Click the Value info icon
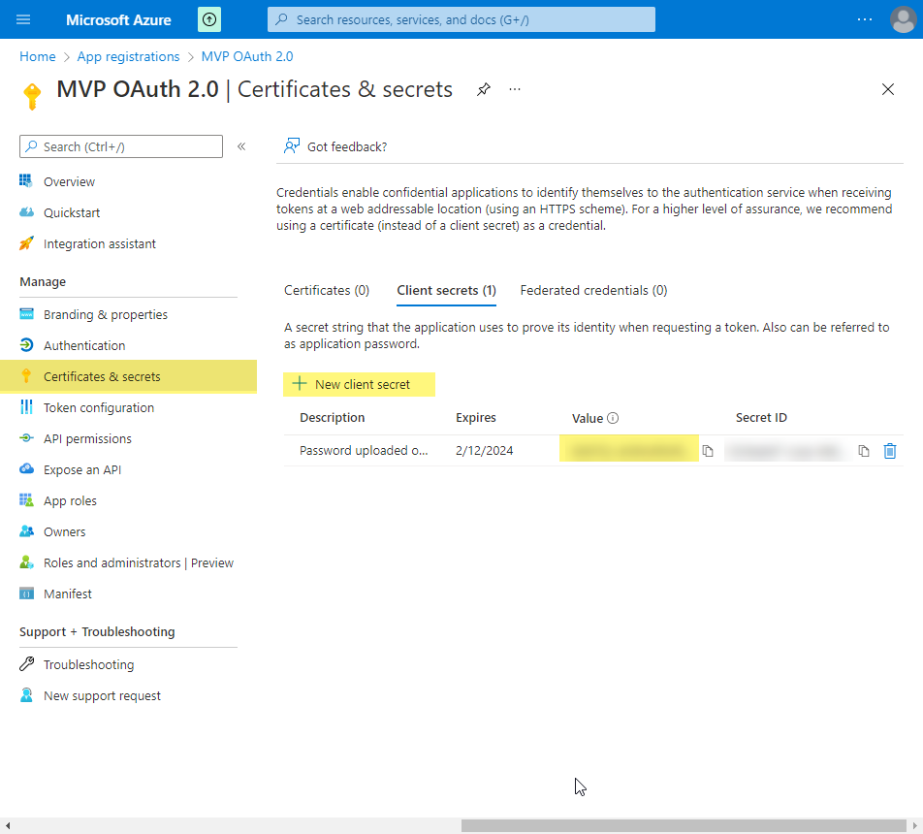This screenshot has height=834, width=923. (613, 418)
